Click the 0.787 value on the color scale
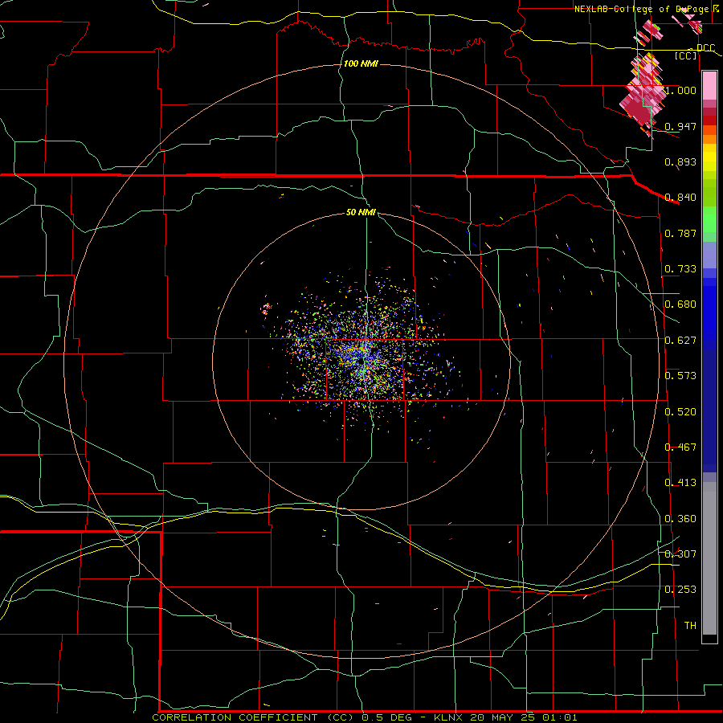Viewport: 723px width, 723px height. coord(680,233)
